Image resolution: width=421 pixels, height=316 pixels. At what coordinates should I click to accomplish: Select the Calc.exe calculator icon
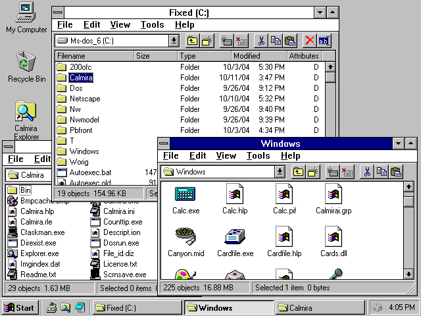[186, 199]
